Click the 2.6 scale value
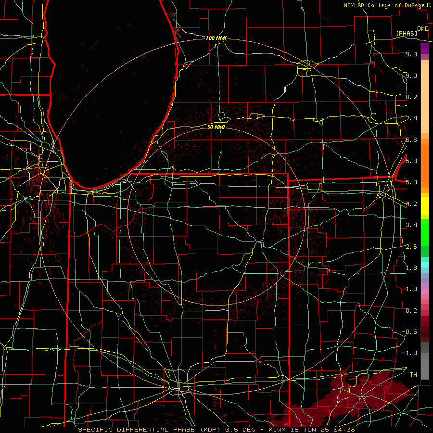The width and height of the screenshot is (433, 433). pos(411,246)
